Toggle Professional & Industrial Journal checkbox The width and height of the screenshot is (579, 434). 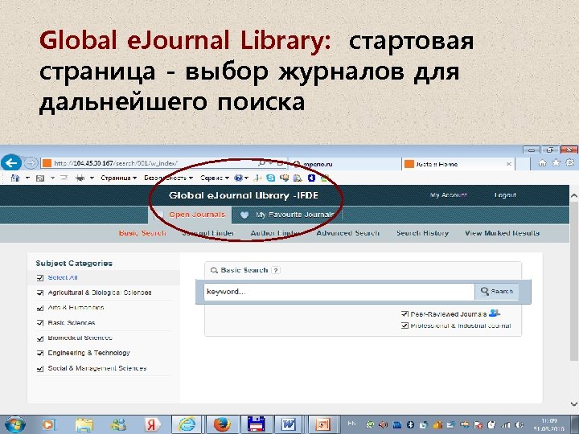click(404, 325)
